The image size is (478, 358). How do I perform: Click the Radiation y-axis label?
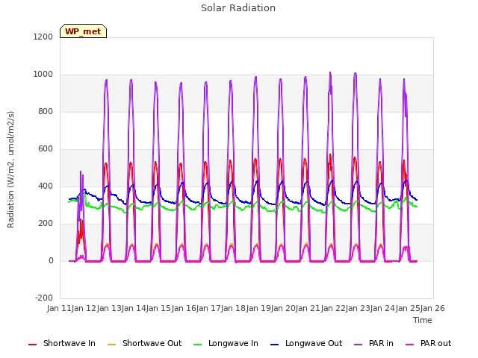(10, 169)
